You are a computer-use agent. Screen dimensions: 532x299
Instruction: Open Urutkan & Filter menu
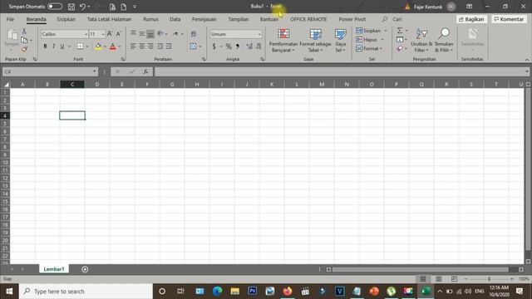click(421, 41)
